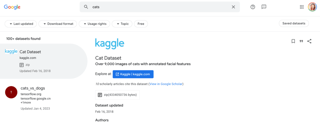The height and width of the screenshot is (122, 320).
Task: Select the Cat Dataset result
Action: tap(30, 52)
